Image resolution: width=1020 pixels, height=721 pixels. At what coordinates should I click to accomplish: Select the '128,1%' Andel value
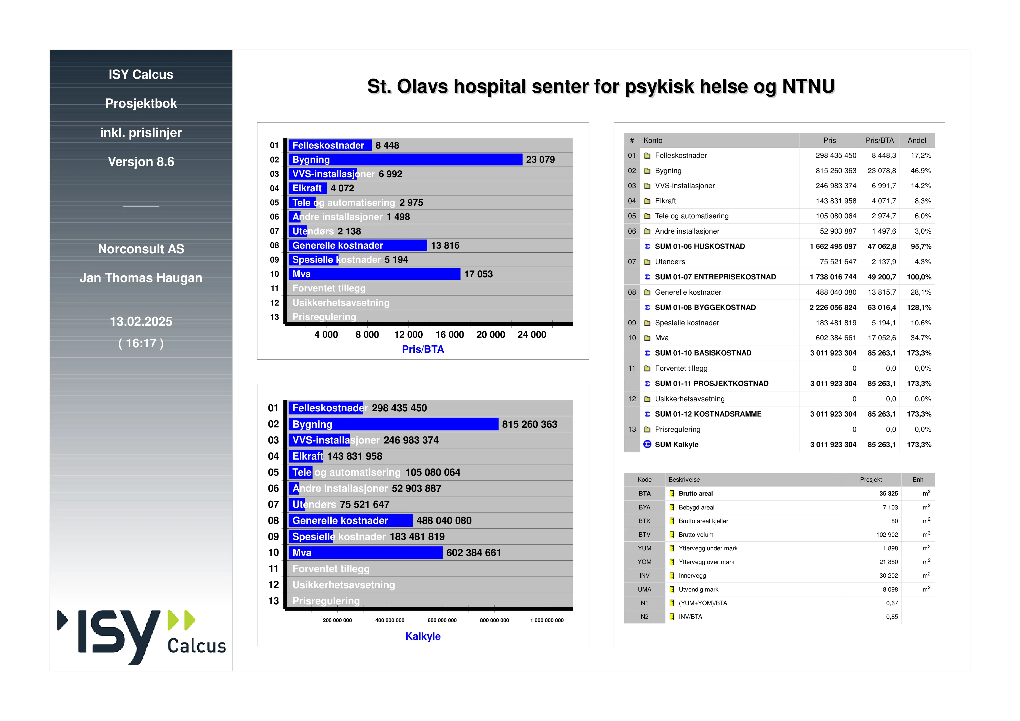tap(919, 307)
